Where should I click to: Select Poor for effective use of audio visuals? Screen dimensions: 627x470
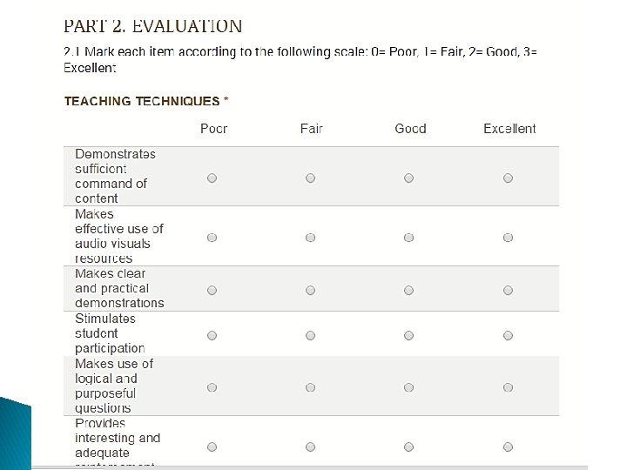pos(212,237)
